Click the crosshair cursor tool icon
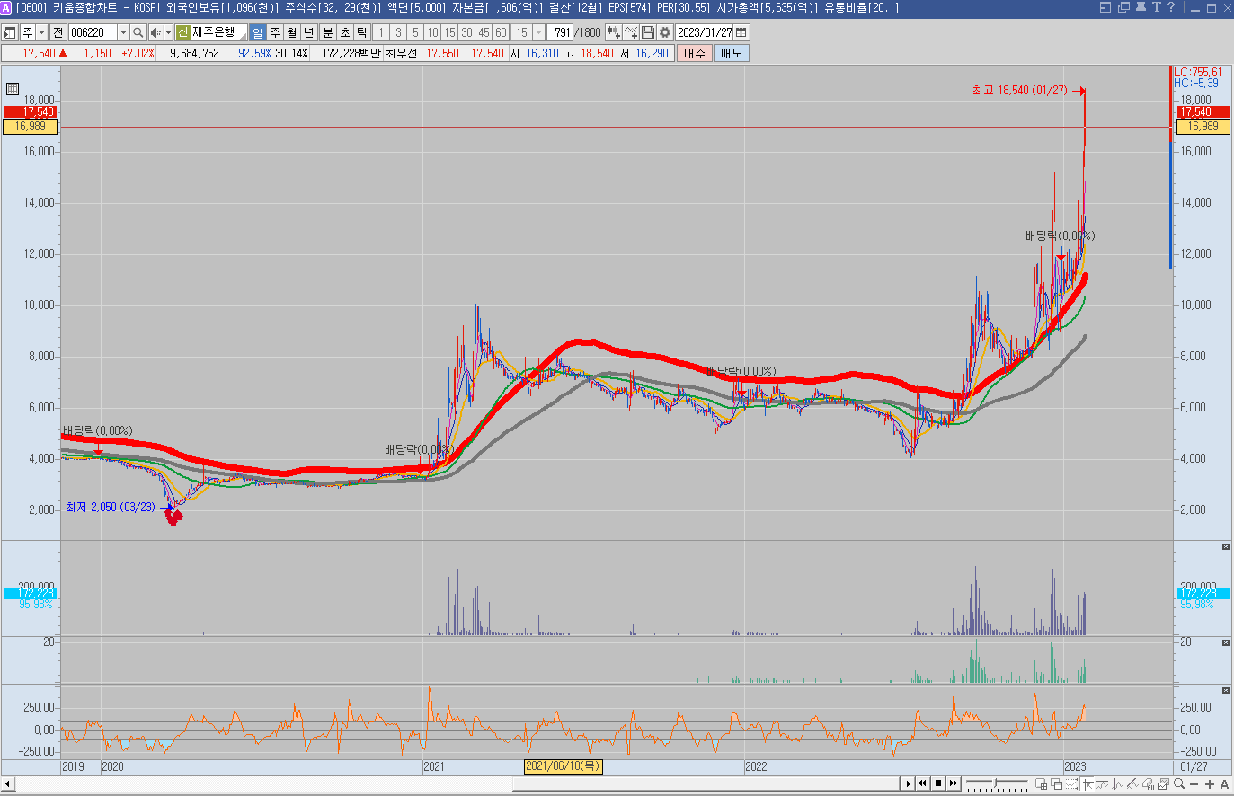Viewport: 1234px width, 796px height. (1088, 784)
